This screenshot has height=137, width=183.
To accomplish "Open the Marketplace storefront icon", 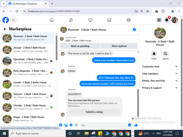I will pos(109,20).
